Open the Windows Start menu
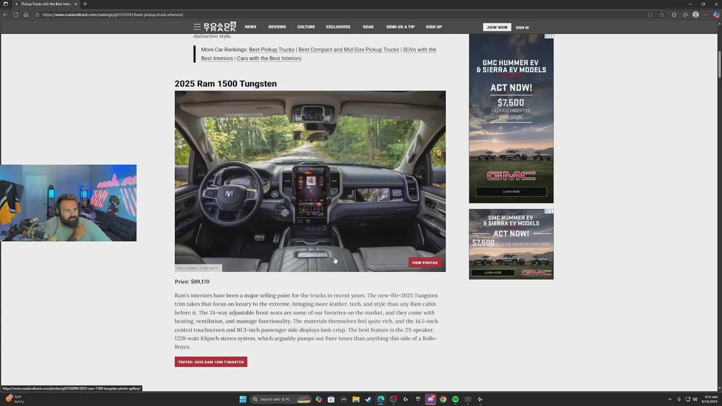Image resolution: width=722 pixels, height=406 pixels. (243, 399)
